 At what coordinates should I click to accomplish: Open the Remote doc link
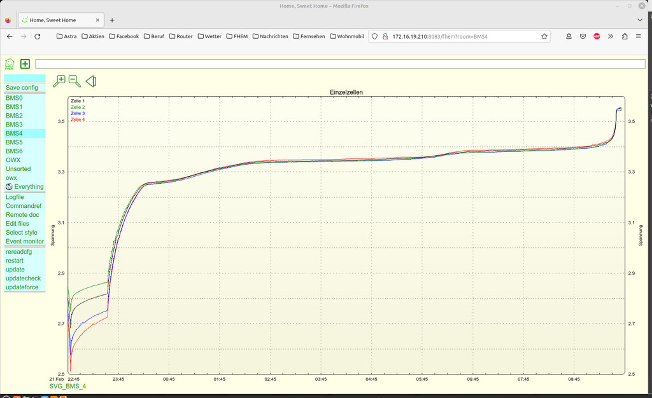coord(22,215)
